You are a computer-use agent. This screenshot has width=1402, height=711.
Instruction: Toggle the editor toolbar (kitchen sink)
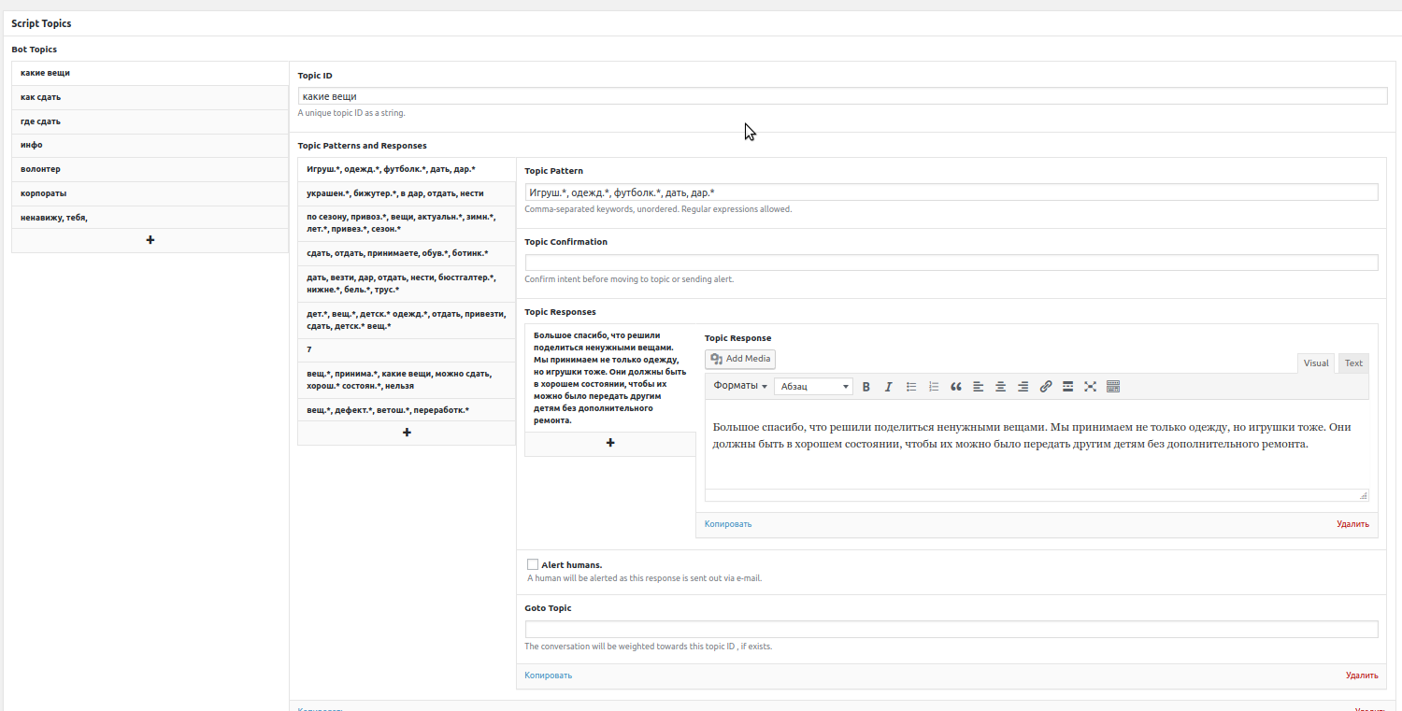pos(1113,387)
